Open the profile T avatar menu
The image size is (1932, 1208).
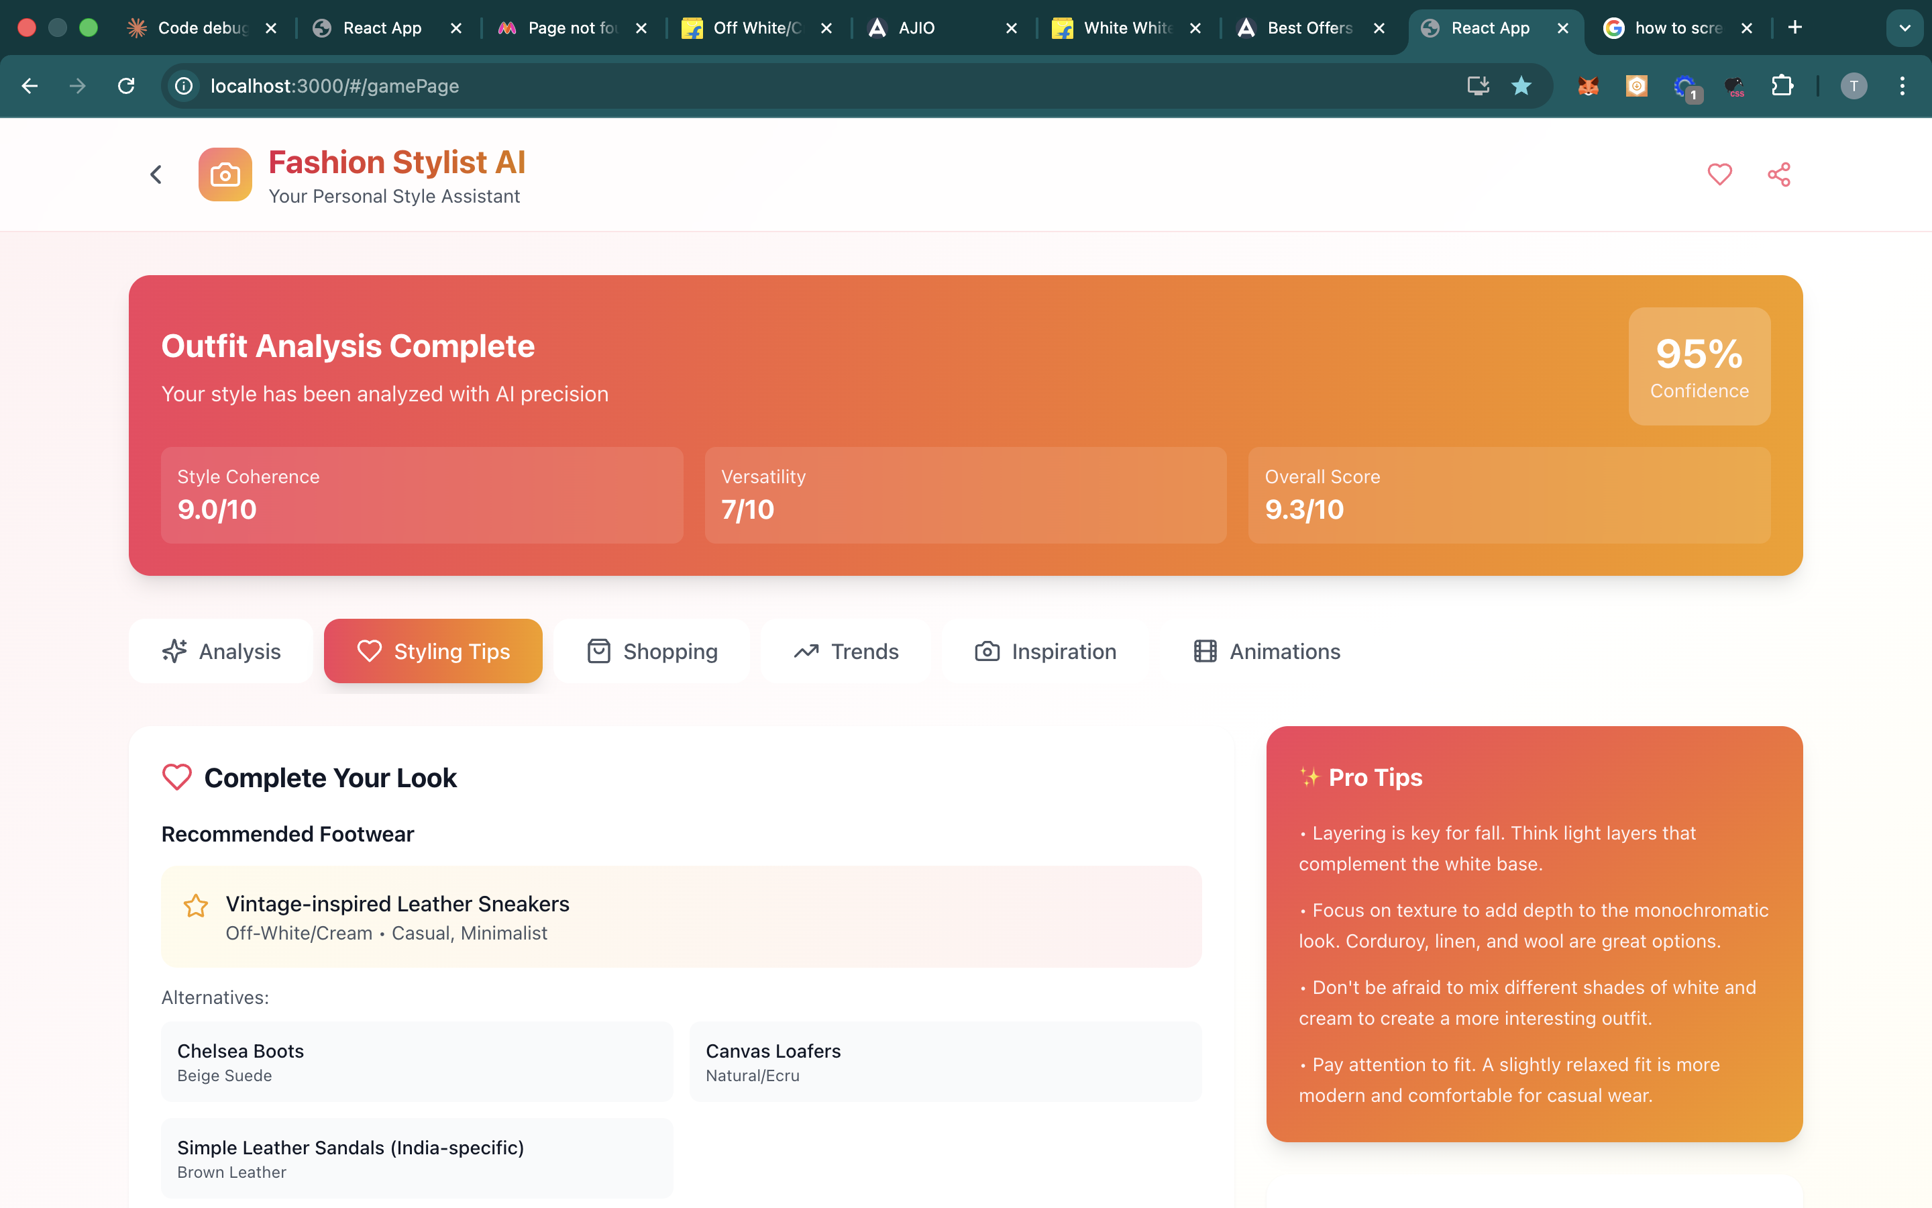tap(1853, 85)
